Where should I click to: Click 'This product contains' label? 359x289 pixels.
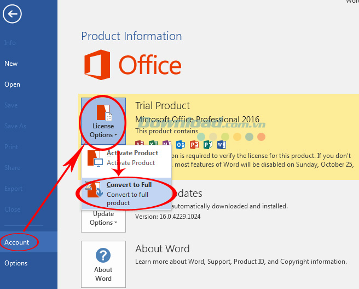166,131
